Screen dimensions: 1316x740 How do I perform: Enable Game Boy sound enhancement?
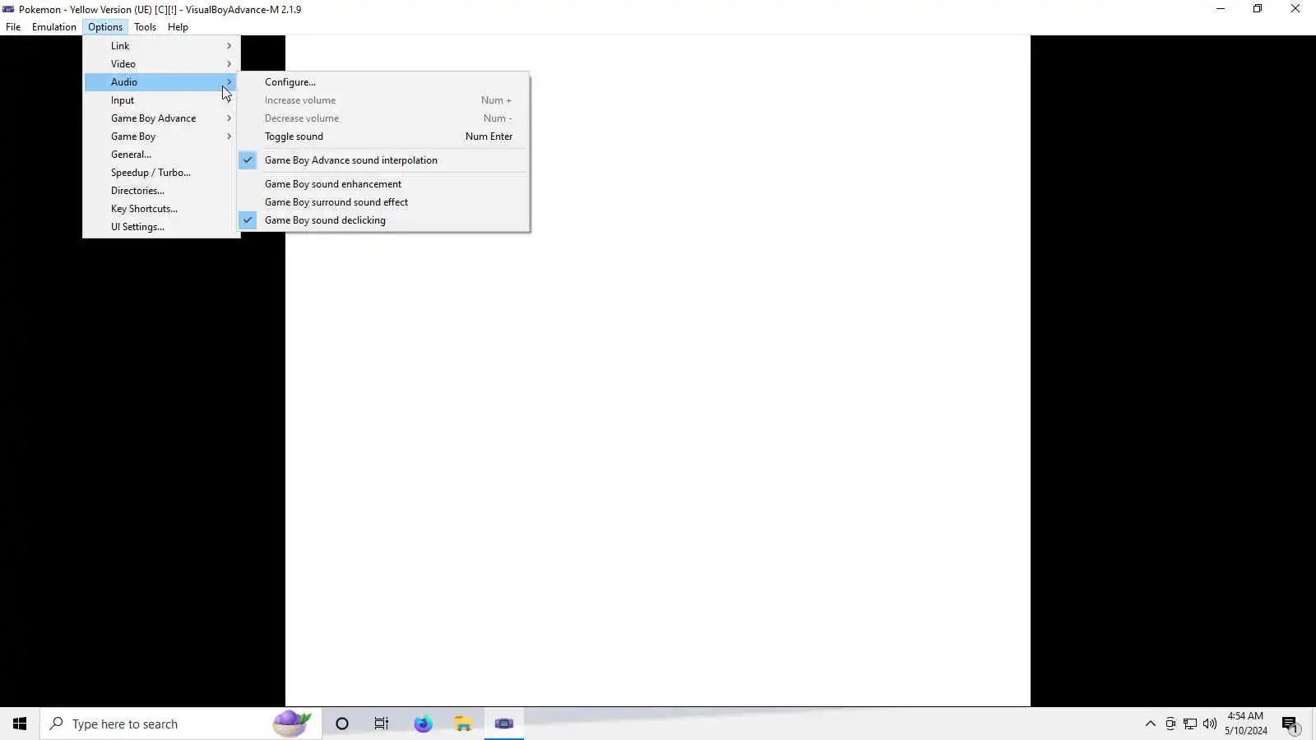tap(383, 184)
